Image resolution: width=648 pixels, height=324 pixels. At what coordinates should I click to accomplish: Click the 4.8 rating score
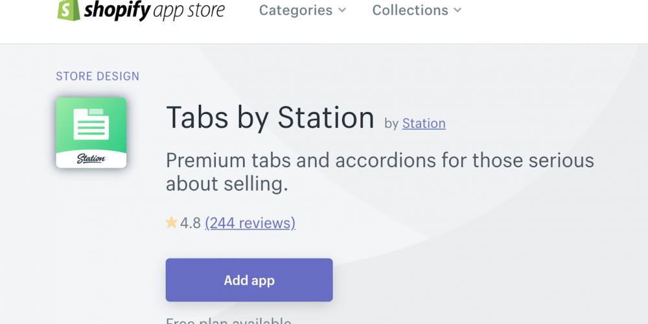click(190, 223)
